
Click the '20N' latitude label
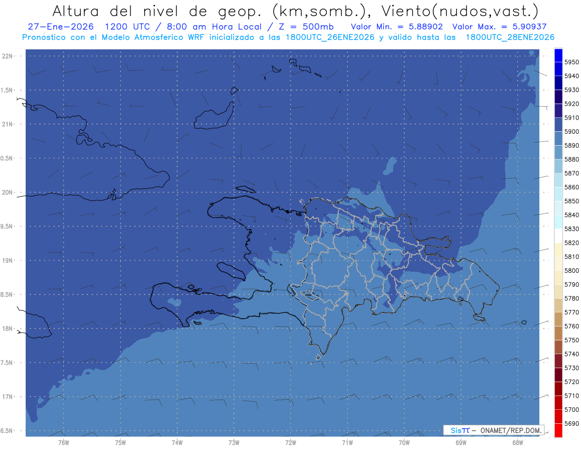pos(8,192)
